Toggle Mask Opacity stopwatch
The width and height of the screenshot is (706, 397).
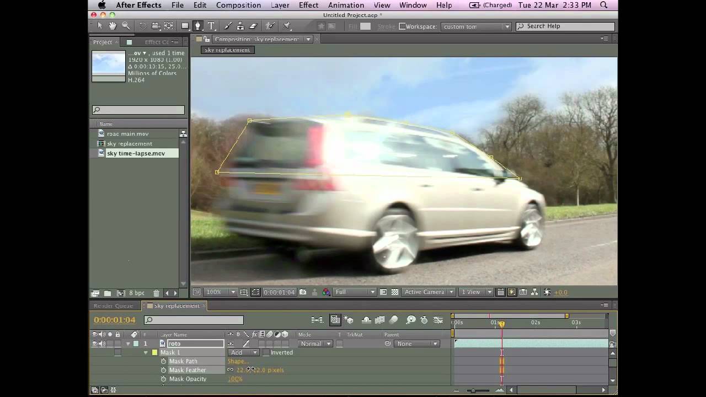(163, 379)
